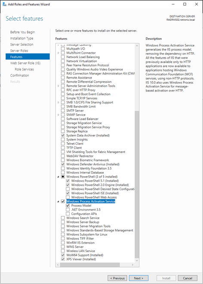Open the Before You Begin step
The width and height of the screenshot is (203, 284).
(x=22, y=32)
